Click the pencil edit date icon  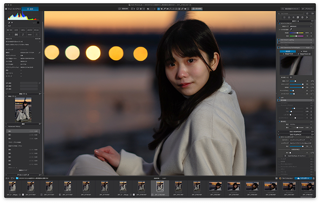coord(40,53)
